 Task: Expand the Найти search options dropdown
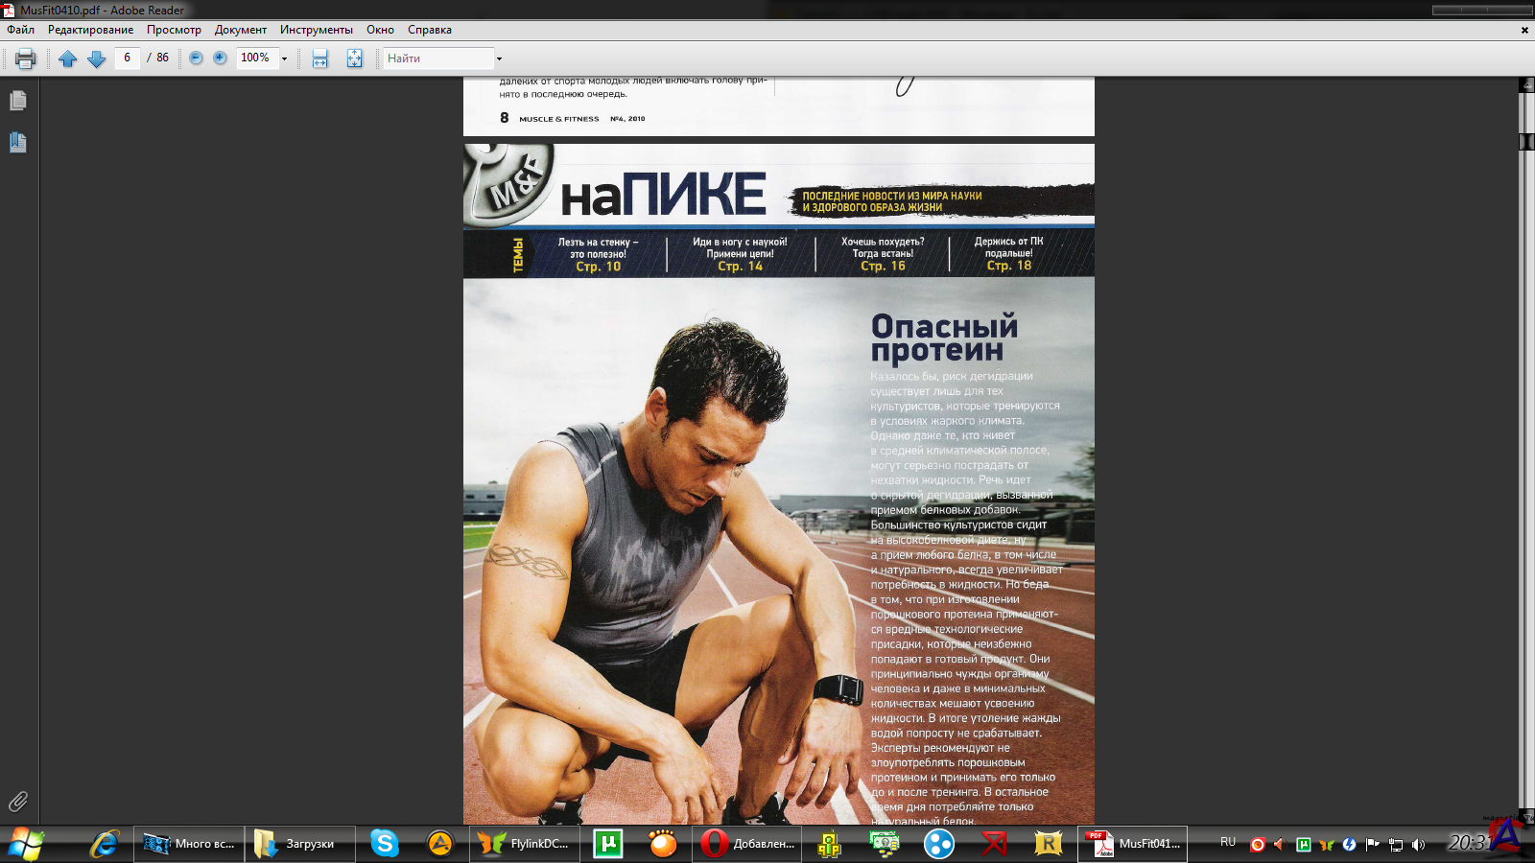(499, 58)
